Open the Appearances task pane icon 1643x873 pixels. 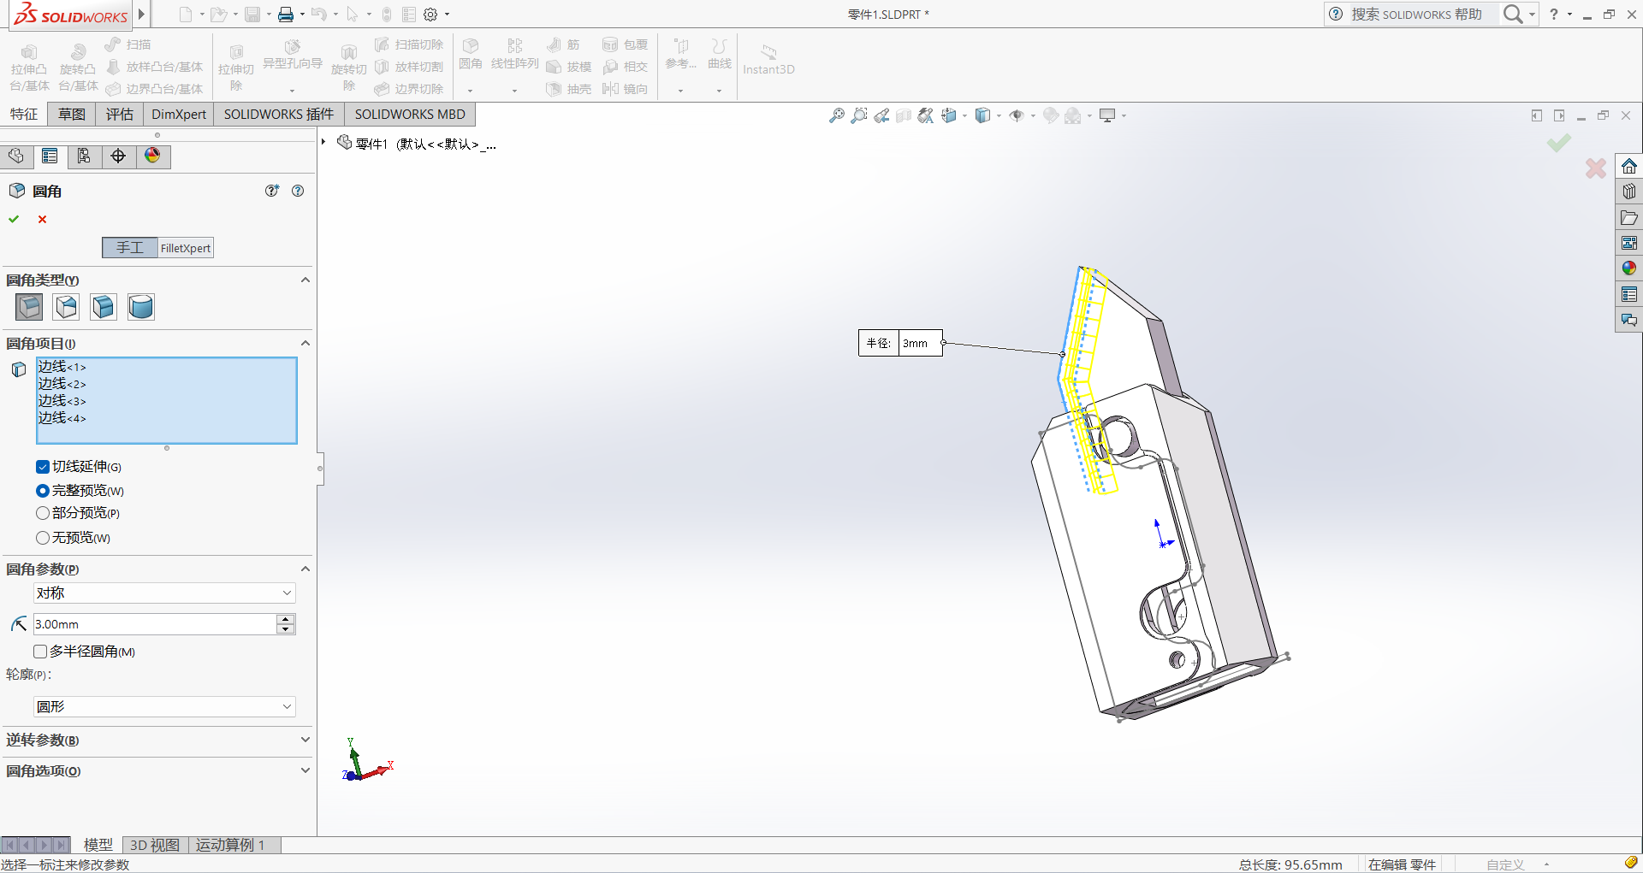[x=1629, y=268]
